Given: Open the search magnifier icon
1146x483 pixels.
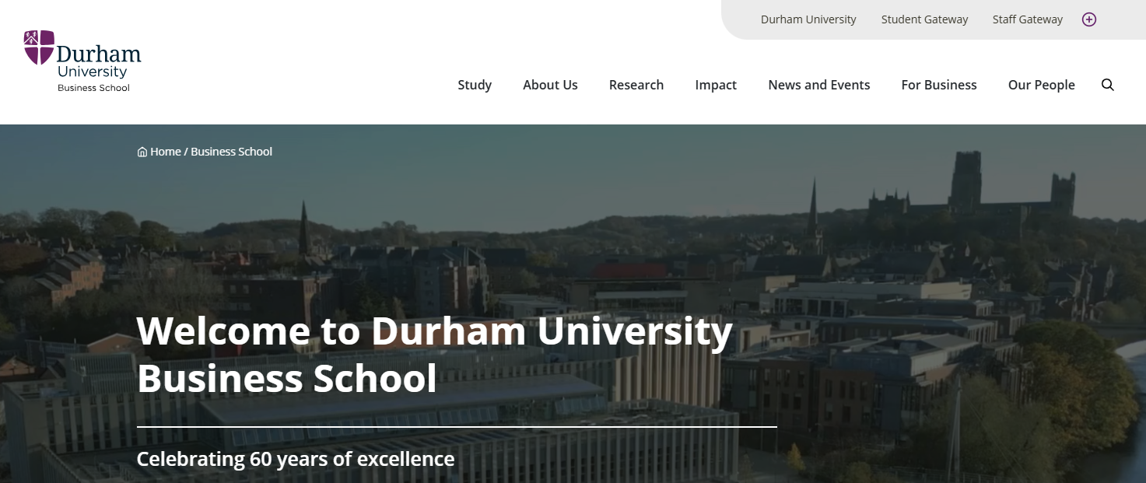Looking at the screenshot, I should click(1108, 85).
